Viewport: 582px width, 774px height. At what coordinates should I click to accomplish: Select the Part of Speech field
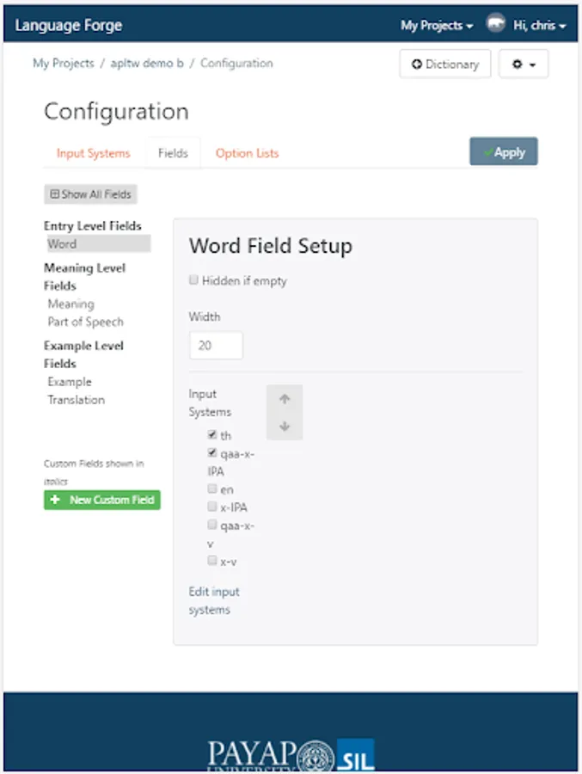click(x=85, y=322)
